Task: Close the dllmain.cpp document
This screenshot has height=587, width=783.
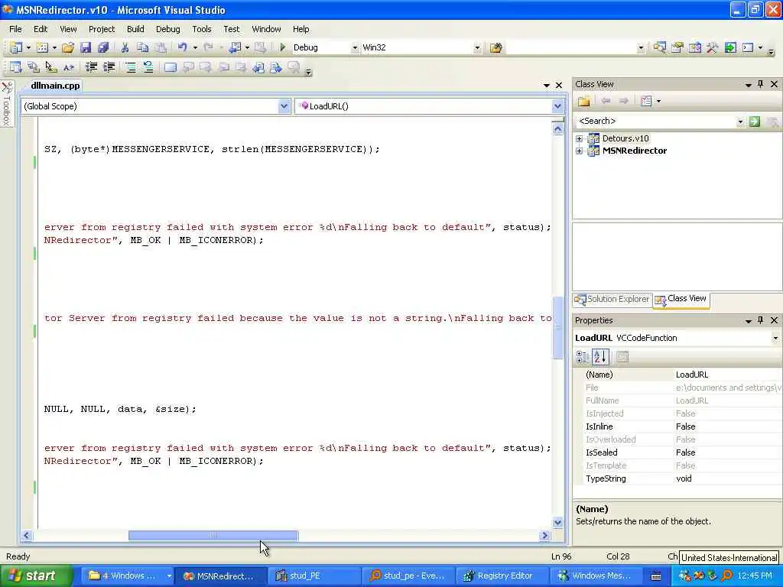Action: pos(559,86)
